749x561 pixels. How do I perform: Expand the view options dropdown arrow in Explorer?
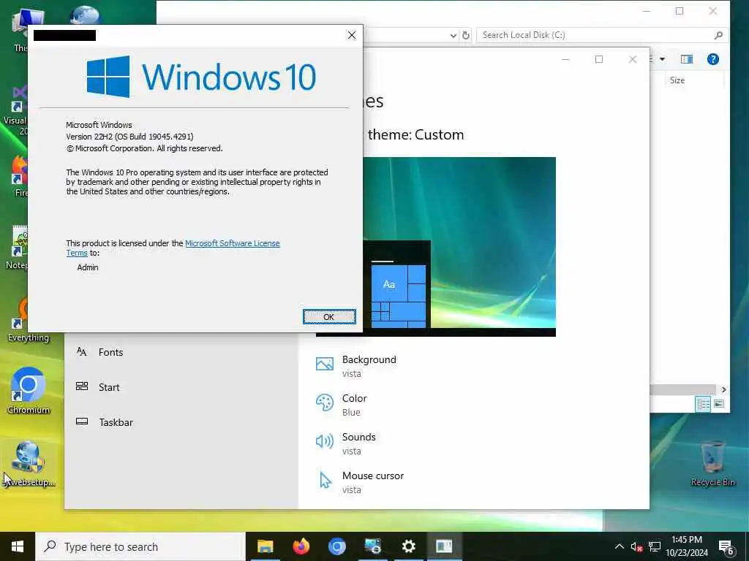click(x=662, y=59)
